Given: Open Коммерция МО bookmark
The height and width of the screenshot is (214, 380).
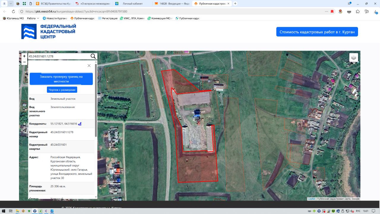Looking at the screenshot, I should click(160, 18).
